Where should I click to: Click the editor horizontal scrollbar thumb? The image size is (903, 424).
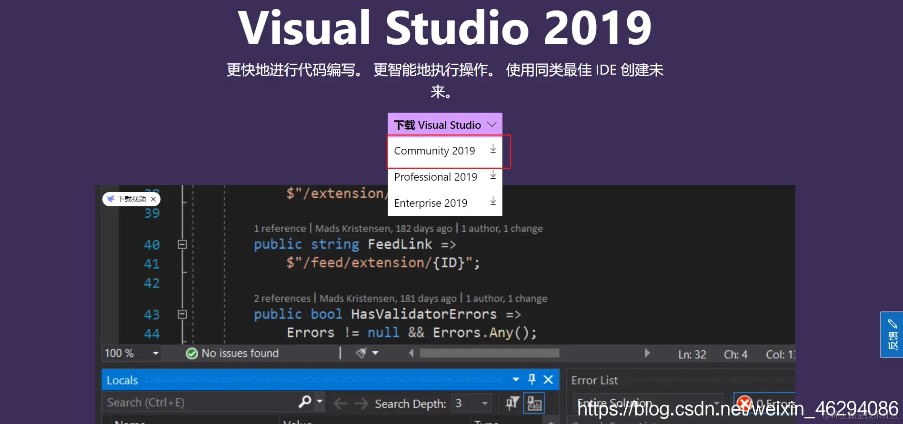489,353
